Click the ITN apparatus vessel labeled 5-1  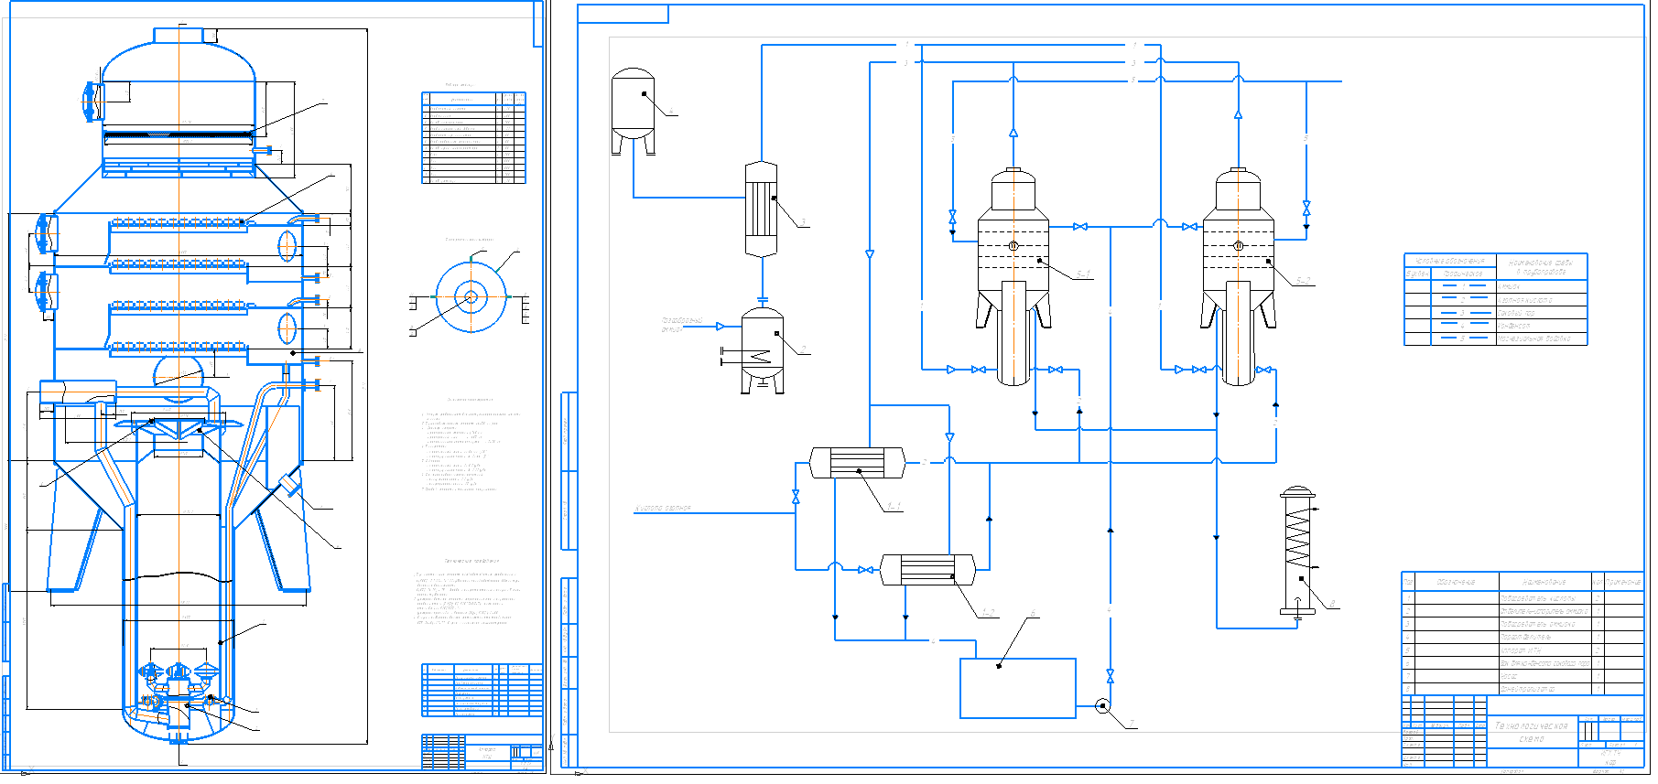click(1013, 276)
